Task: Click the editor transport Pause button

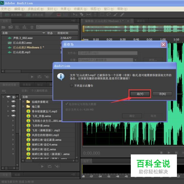Action: pos(176,153)
